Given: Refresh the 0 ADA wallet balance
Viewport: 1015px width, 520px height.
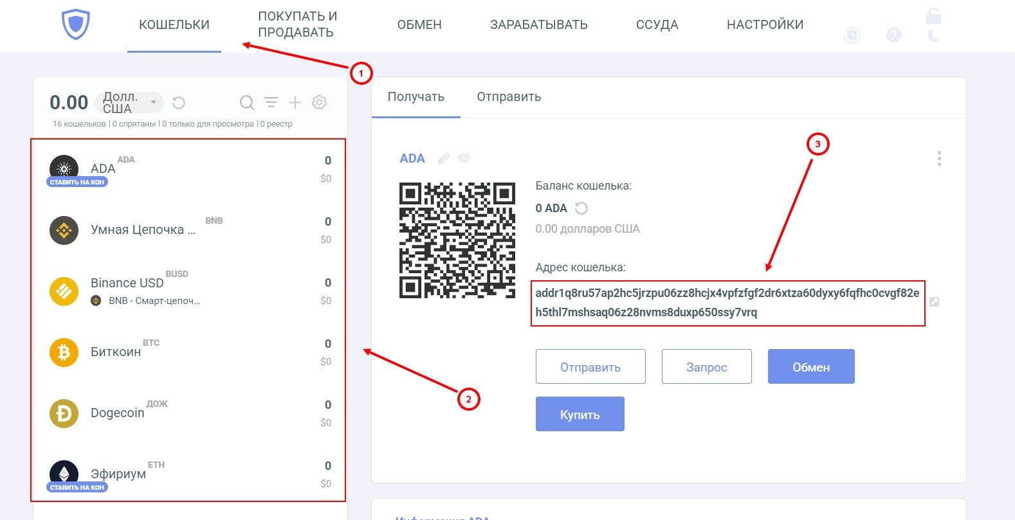Looking at the screenshot, I should coord(581,208).
